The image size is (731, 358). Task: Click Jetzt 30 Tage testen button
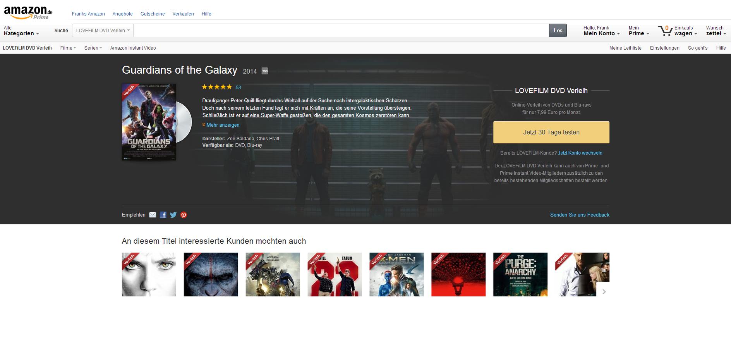pyautogui.click(x=551, y=132)
